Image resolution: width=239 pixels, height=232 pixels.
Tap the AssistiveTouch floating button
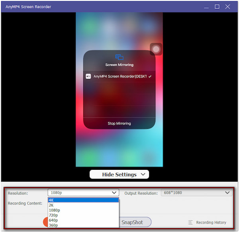(x=156, y=49)
